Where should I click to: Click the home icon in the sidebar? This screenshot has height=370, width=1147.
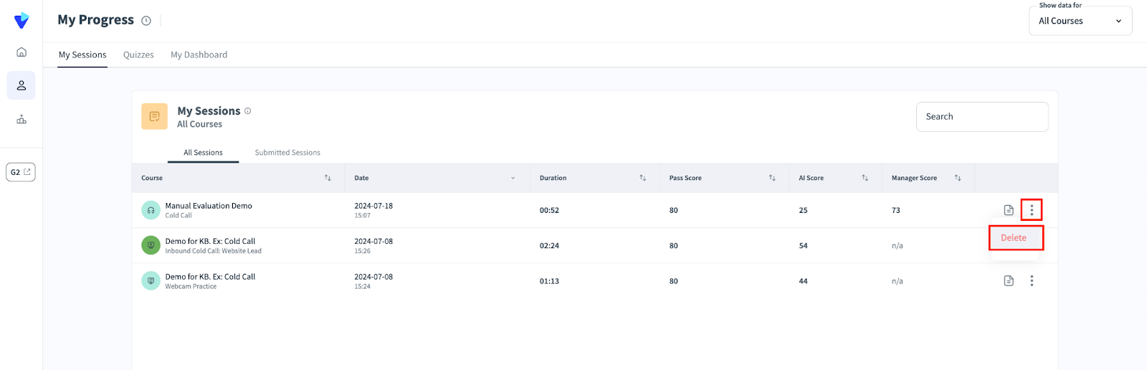[x=22, y=52]
